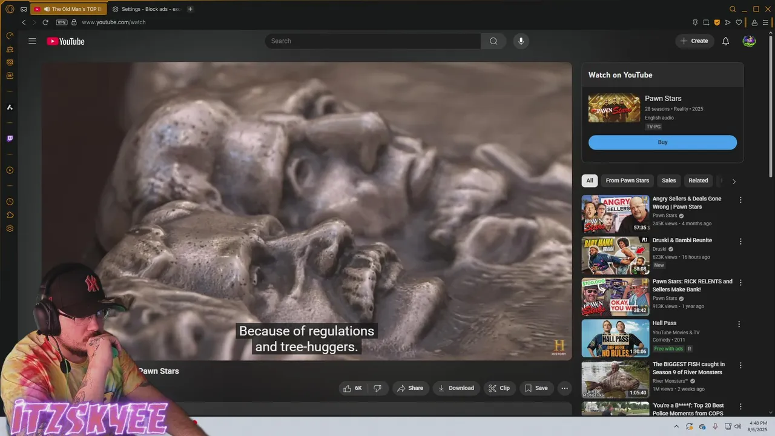The height and width of the screenshot is (436, 775).
Task: Open GX Cleaner broom icon in sidebar
Action: 10,49
